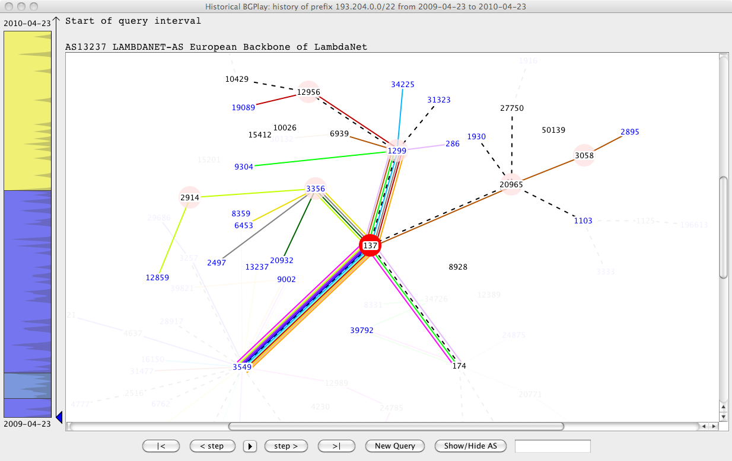The width and height of the screenshot is (732, 461).
Task: Select the AS 3058 node
Action: (584, 155)
